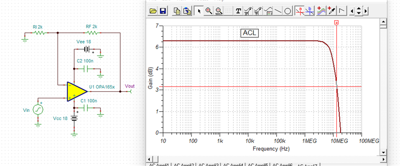Open the eyedropper post-processor tool
This screenshot has width=400, height=166.
pos(331,11)
